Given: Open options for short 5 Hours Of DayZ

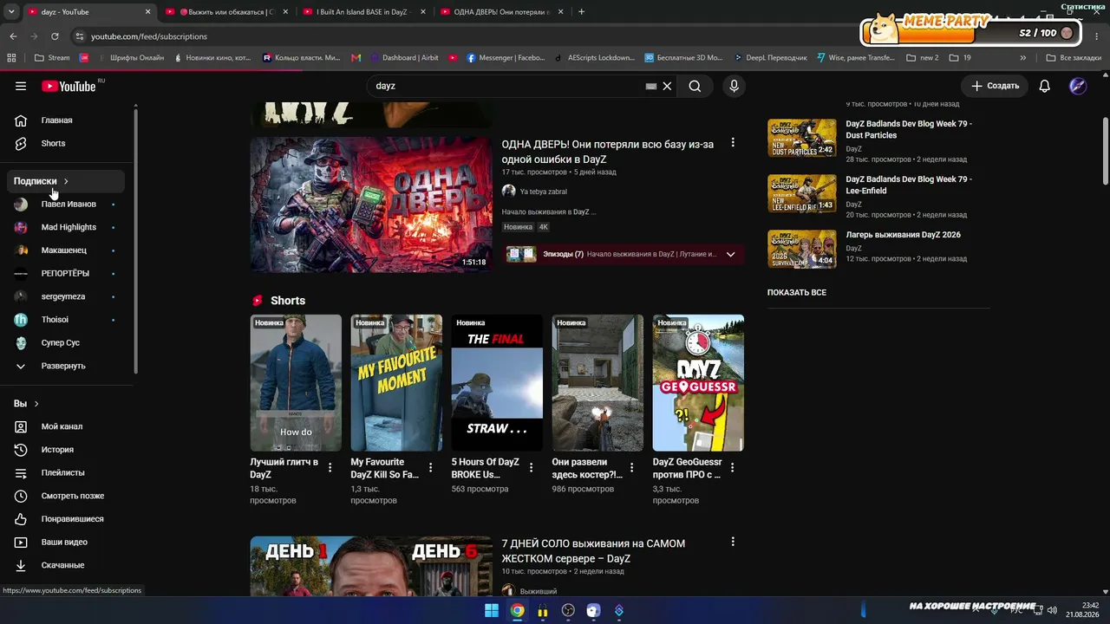Looking at the screenshot, I should click(x=531, y=467).
